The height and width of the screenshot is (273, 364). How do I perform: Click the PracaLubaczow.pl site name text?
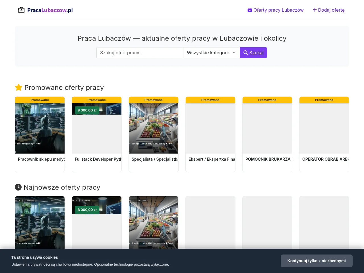50,10
